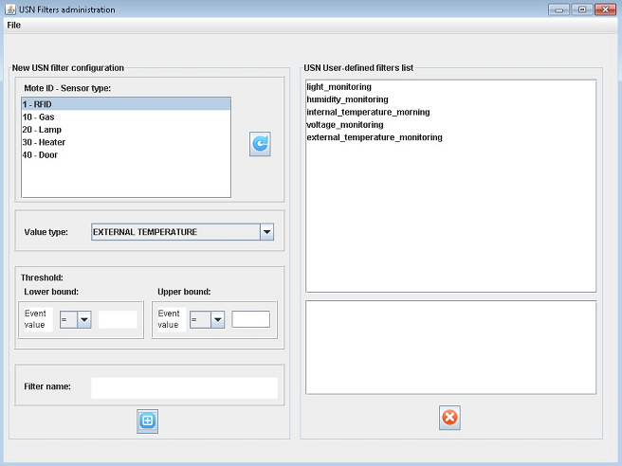The image size is (622, 466).
Task: Open the File menu
Action: (x=13, y=26)
